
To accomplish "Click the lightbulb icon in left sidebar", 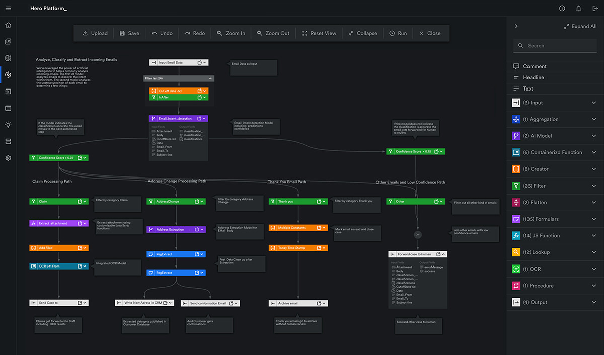I will tap(8, 125).
